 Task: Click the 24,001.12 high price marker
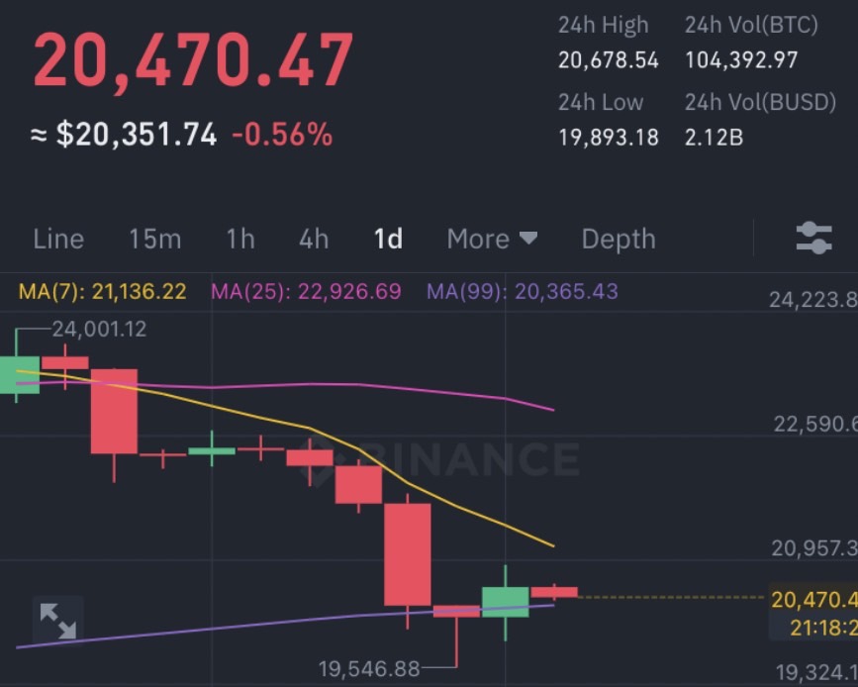(x=99, y=329)
